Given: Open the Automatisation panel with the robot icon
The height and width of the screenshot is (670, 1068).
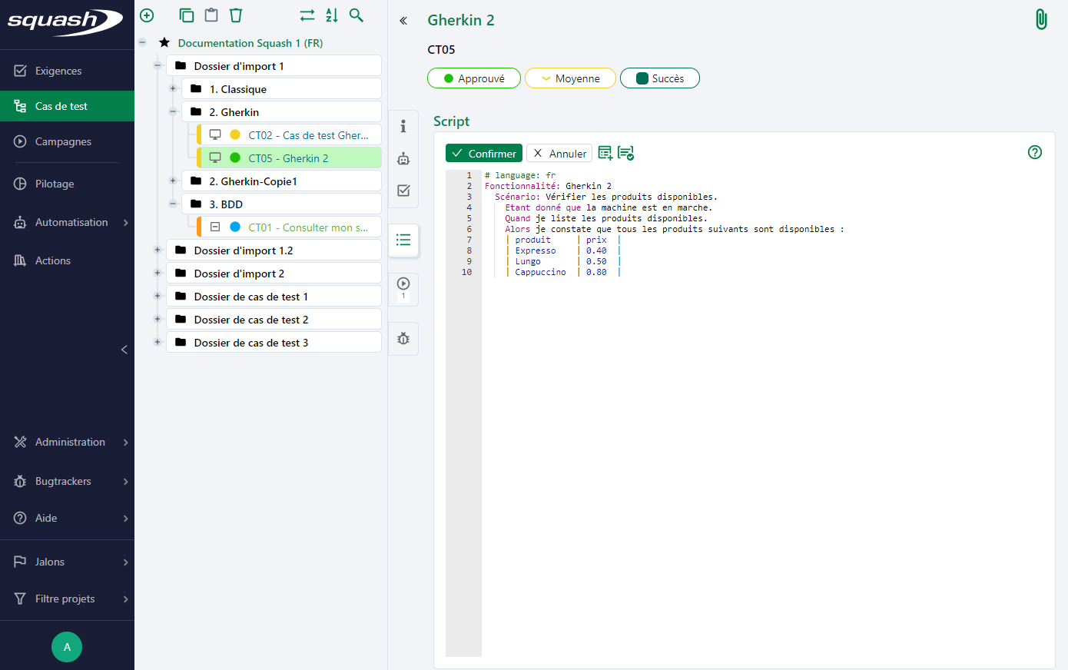Looking at the screenshot, I should (x=403, y=158).
